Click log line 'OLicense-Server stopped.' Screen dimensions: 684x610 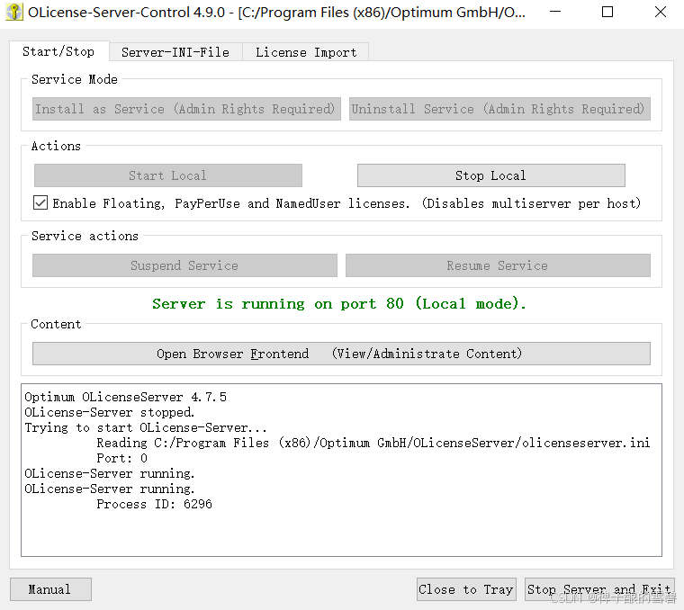110,412
